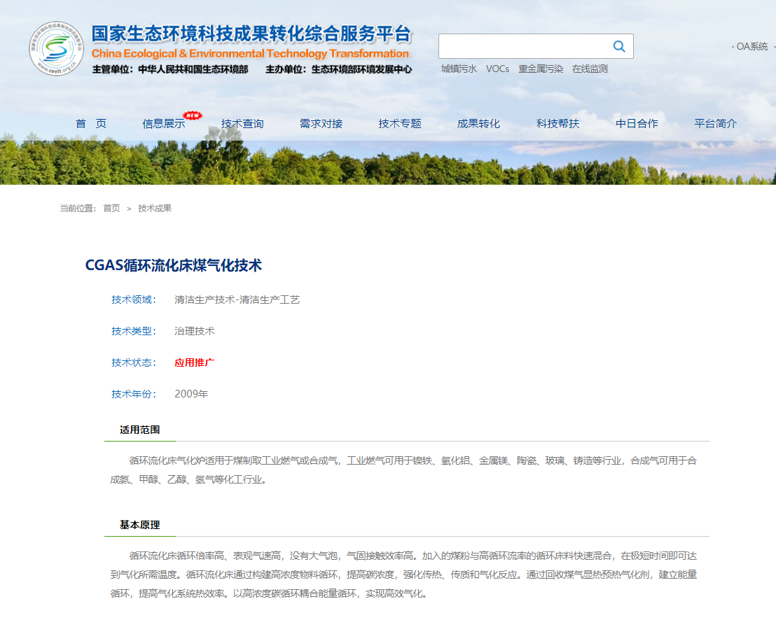Click the magnifier search icon
The width and height of the screenshot is (776, 620).
(618, 46)
